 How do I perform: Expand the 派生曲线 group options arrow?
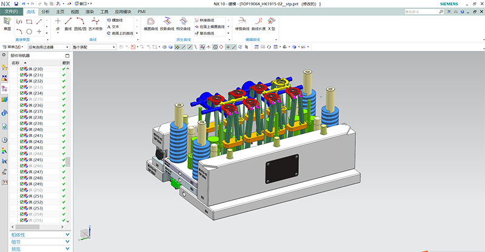click(x=230, y=39)
